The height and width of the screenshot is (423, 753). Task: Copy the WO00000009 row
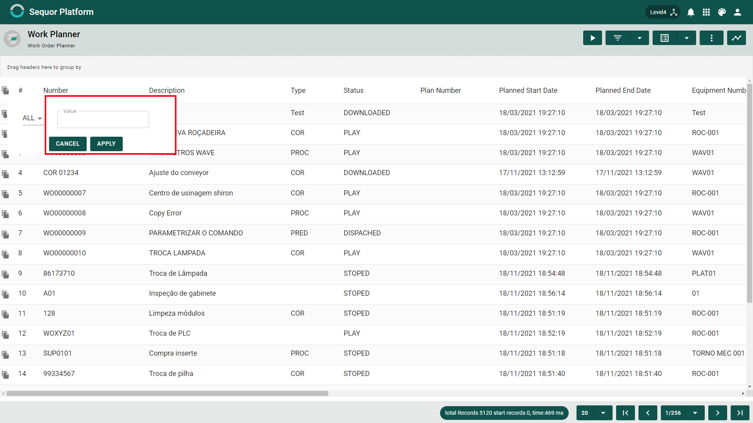coord(5,234)
